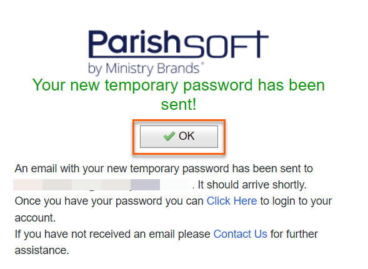368x269 pixels.
Task: Click 'Once you have your password you can' text
Action: pos(109,201)
